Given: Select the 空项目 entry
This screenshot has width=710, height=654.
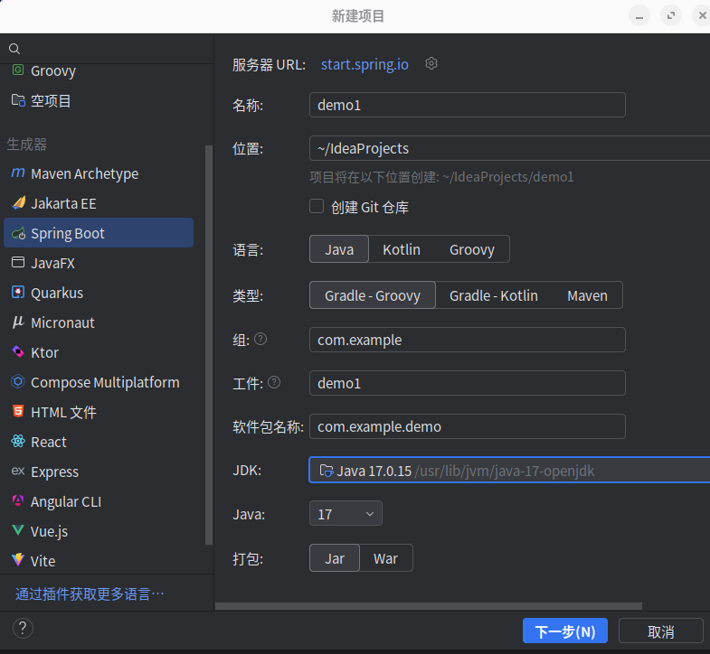Looking at the screenshot, I should coord(99,100).
